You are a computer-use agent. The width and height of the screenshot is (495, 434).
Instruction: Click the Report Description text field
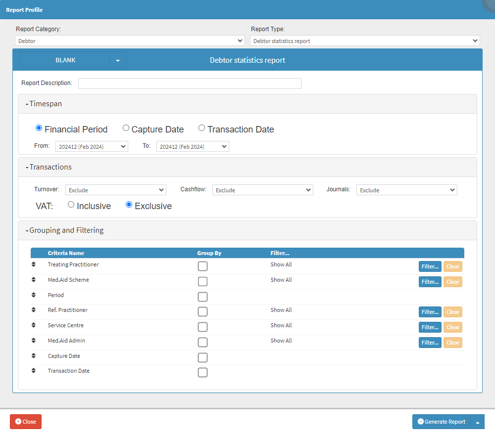[x=190, y=84]
